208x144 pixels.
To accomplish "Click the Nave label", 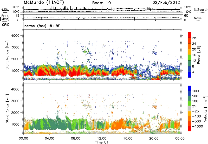I will 198,18.
